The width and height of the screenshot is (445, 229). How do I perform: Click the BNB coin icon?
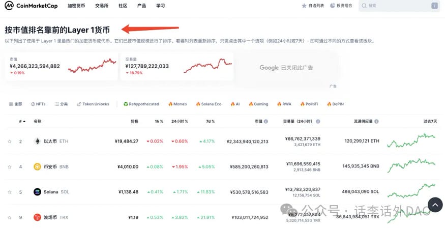click(37, 166)
